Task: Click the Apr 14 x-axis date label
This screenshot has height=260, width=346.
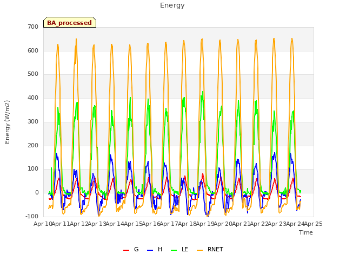Action: [x=115, y=224]
